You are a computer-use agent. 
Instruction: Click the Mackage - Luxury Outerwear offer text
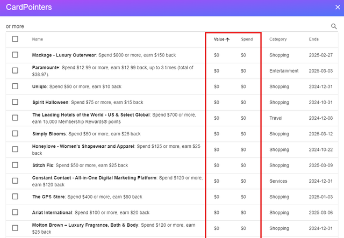104,55
